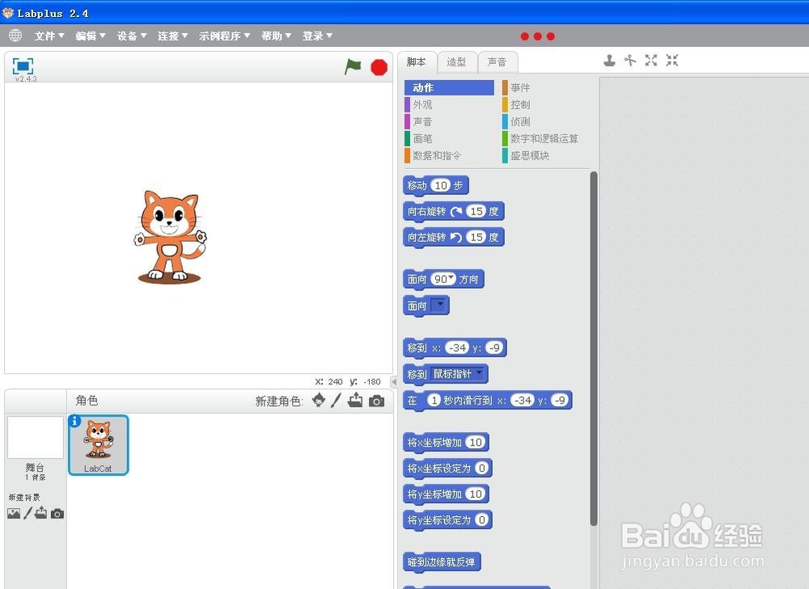Click the red connection status dots

[538, 36]
